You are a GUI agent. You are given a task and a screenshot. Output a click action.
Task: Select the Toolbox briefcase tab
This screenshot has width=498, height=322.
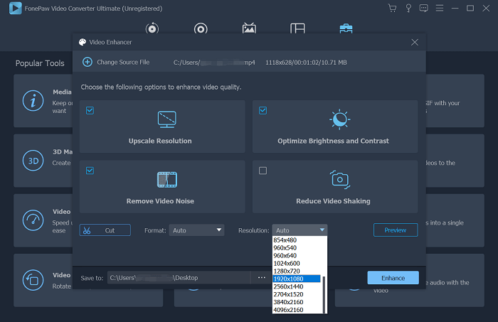pos(346,28)
